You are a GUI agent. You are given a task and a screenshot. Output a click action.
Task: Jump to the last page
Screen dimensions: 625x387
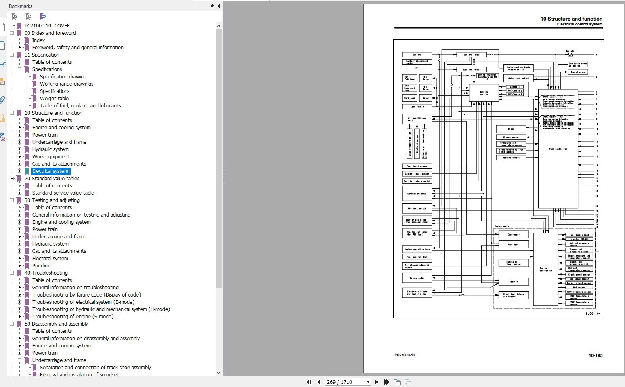386,382
